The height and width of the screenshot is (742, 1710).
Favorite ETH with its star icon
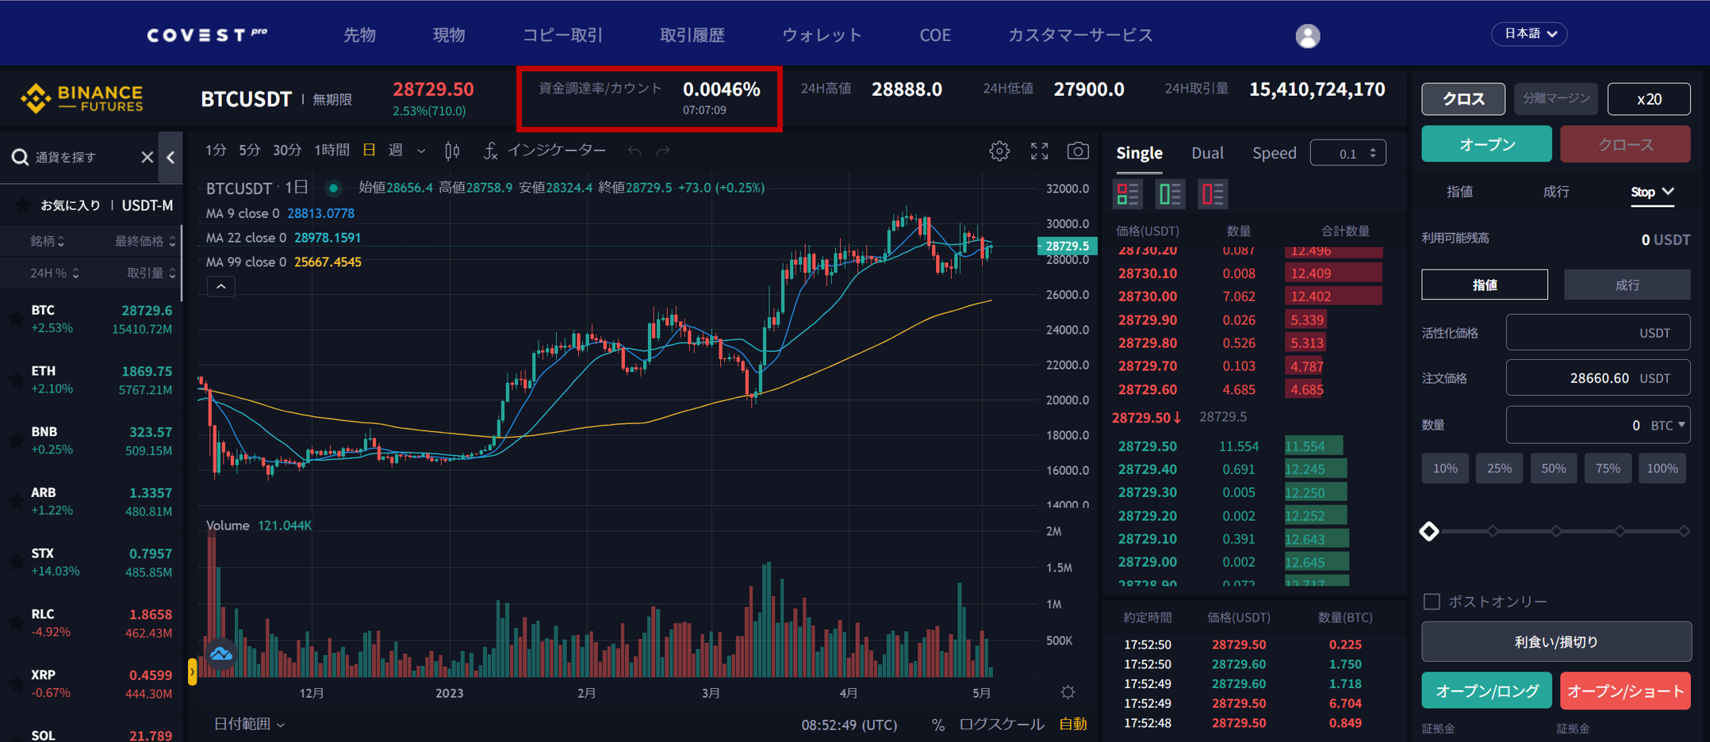point(15,380)
